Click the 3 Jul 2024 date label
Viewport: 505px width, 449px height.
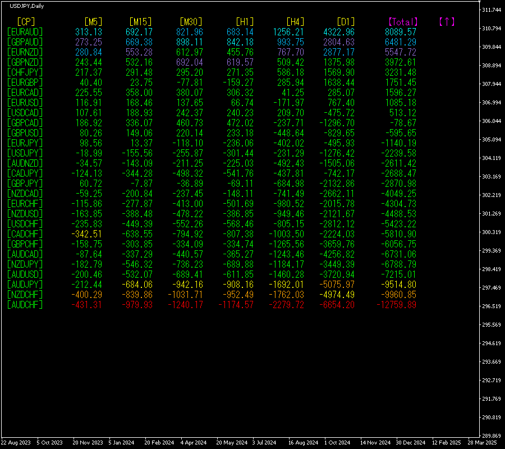click(x=264, y=443)
